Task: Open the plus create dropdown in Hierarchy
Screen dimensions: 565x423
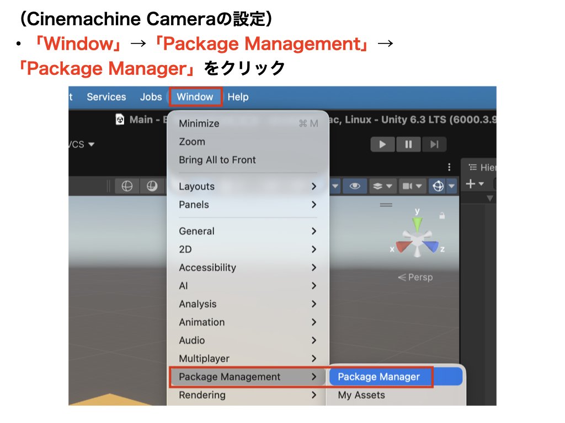Action: pos(474,184)
